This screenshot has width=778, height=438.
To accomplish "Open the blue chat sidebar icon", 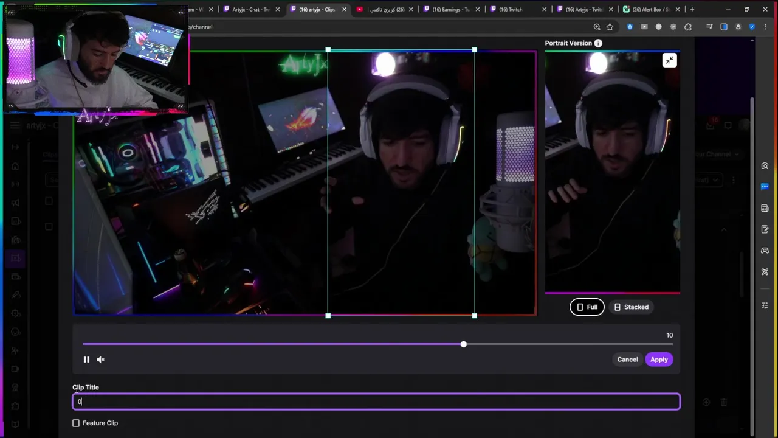I will tap(765, 187).
